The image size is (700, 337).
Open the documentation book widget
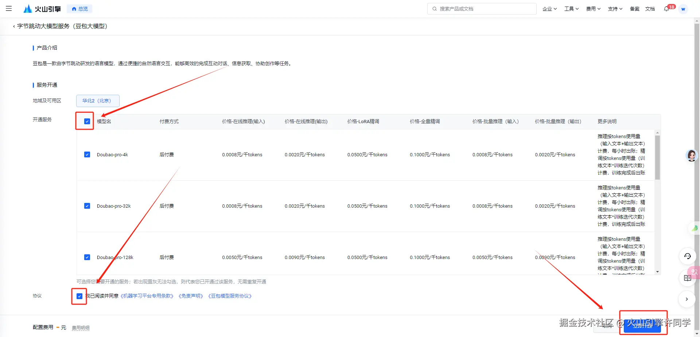click(x=688, y=278)
